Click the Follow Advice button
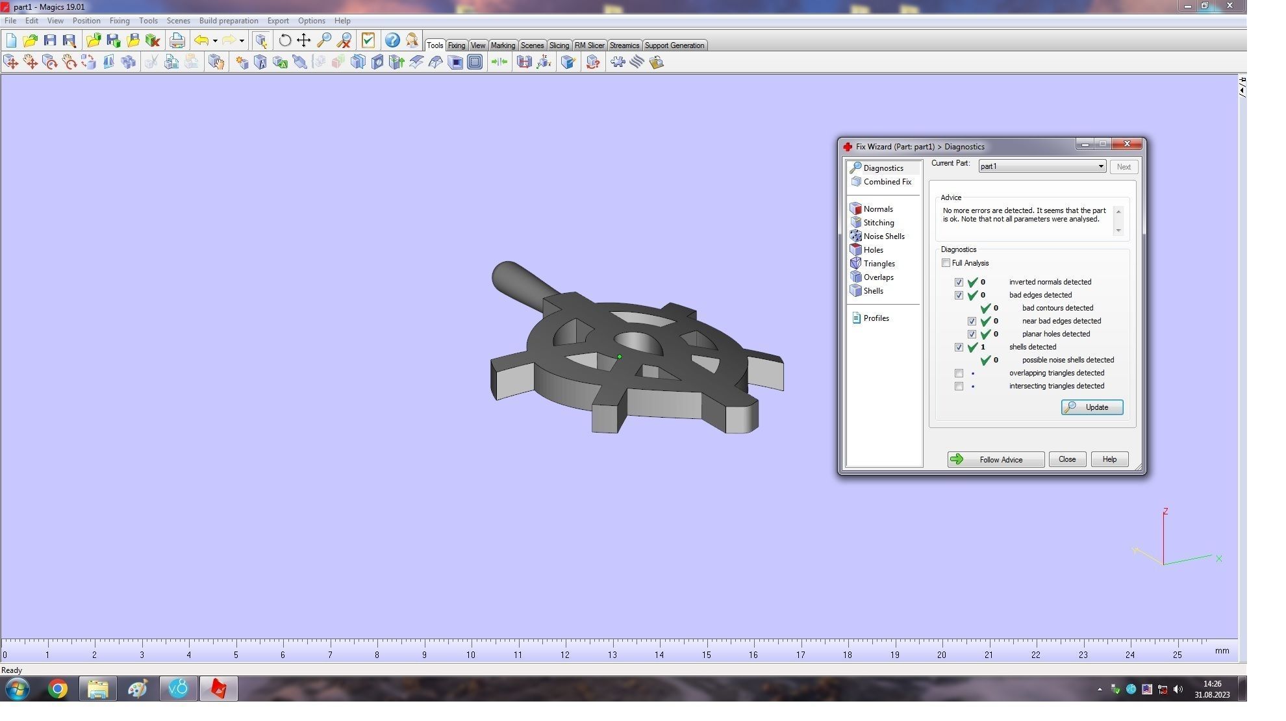This screenshot has height=721, width=1286. tap(995, 460)
